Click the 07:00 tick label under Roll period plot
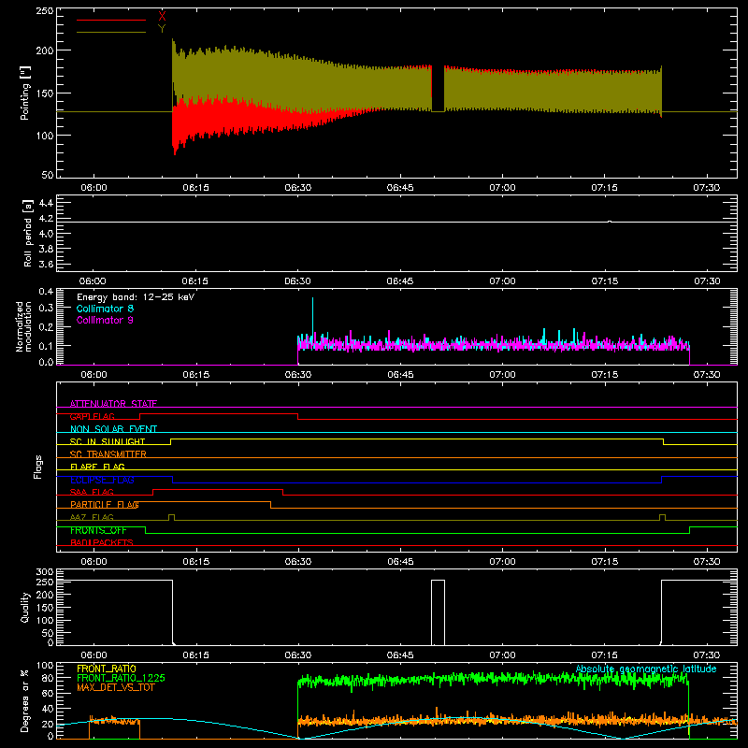The height and width of the screenshot is (748, 748). pos(502,281)
